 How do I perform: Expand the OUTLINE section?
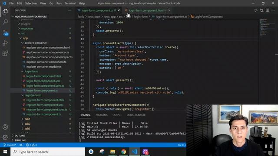pyautogui.click(x=43, y=136)
